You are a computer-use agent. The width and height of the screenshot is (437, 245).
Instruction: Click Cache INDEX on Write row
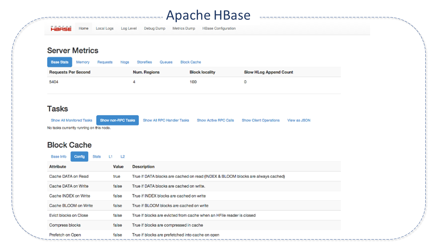194,196
